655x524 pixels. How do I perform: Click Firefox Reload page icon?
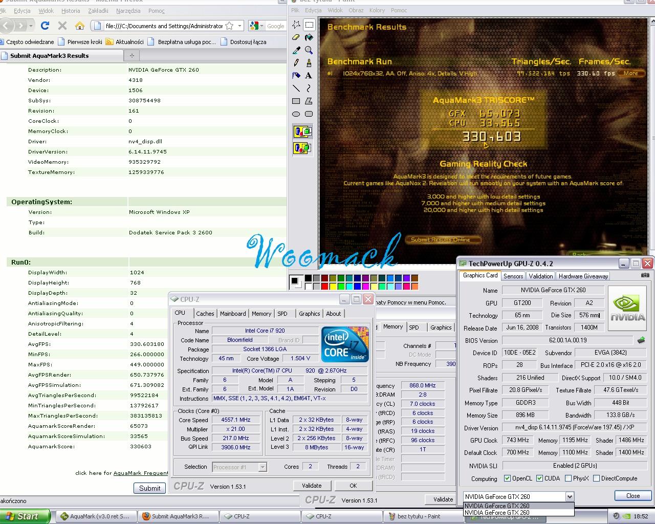[45, 25]
